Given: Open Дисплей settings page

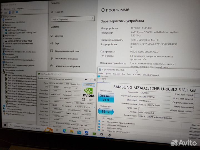Looking at the screenshot, I should pos(57,36).
